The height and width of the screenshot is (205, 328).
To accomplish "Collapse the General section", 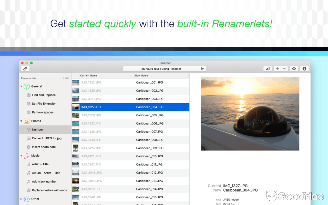I will (x=22, y=86).
